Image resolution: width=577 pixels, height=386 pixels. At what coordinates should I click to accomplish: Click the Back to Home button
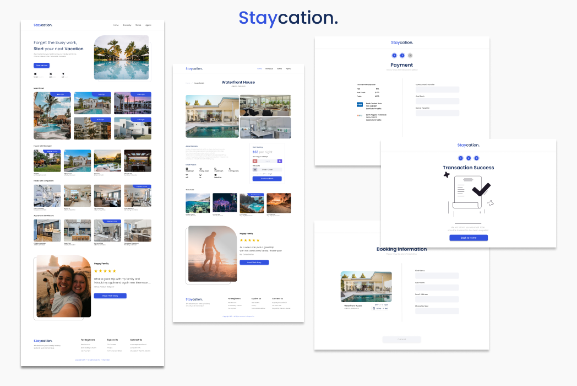[469, 238]
